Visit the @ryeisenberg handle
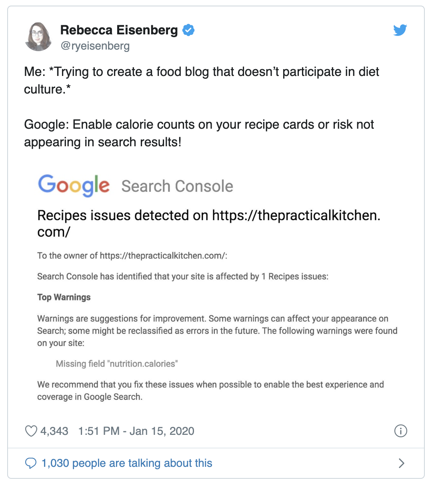Screen dimensions: 436x490 point(95,46)
